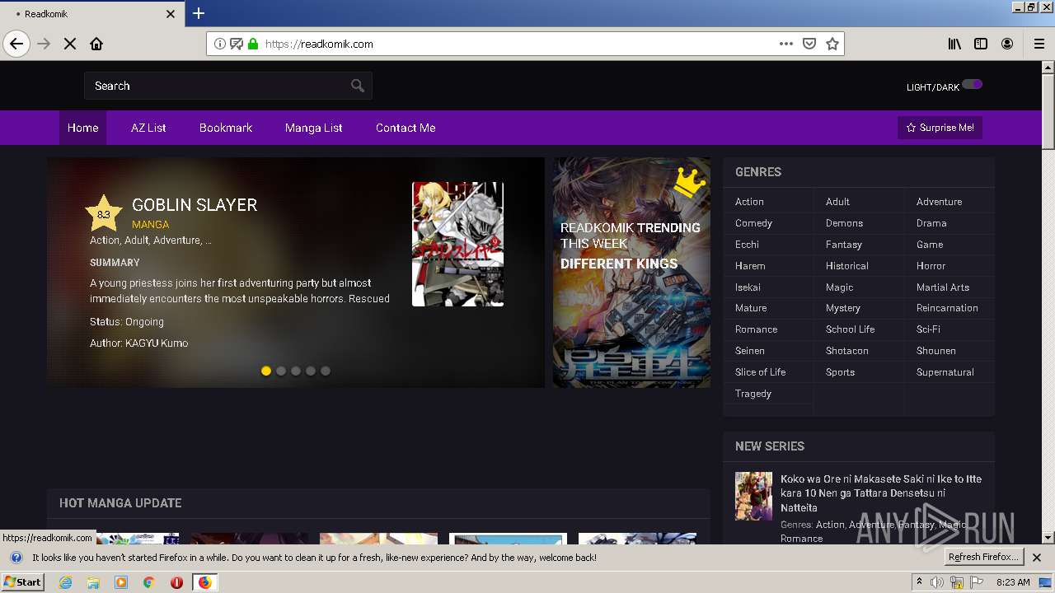Select the first slider dot
Screen dimensions: 1055x593
[266, 371]
